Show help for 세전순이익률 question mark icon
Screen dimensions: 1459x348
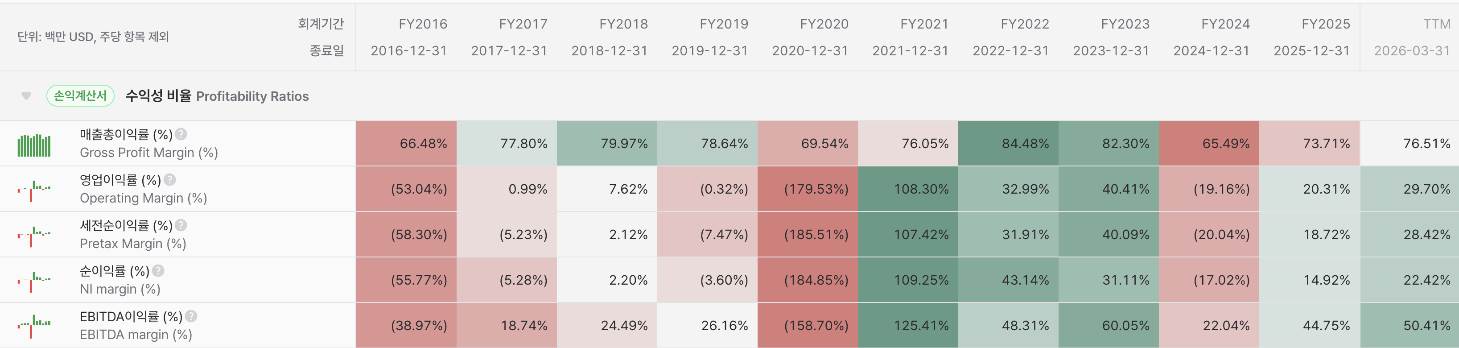click(x=181, y=225)
